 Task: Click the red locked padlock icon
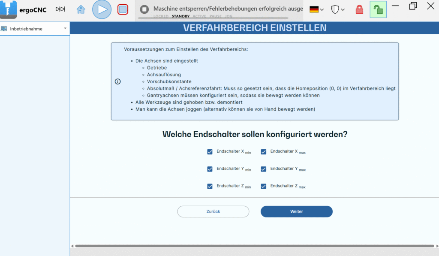(x=359, y=9)
